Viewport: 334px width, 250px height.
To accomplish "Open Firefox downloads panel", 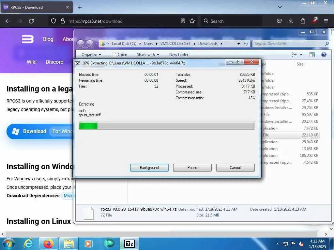I will [x=291, y=21].
